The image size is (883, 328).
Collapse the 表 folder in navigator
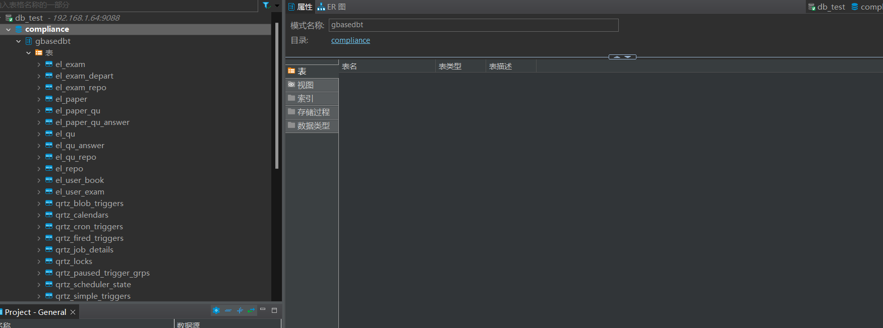[29, 53]
